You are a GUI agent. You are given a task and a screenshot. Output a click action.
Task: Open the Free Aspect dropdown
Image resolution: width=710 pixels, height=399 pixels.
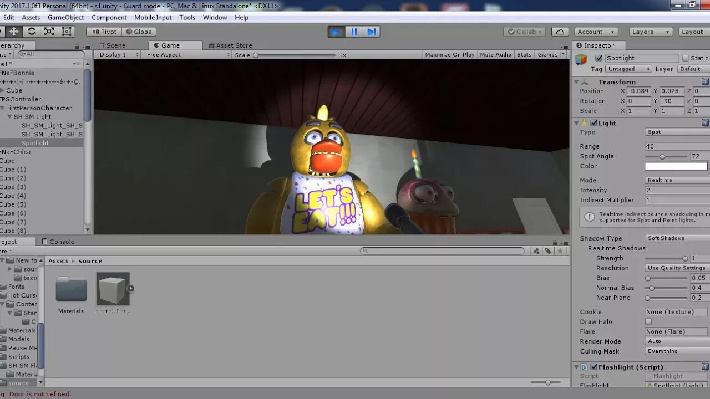coord(188,54)
